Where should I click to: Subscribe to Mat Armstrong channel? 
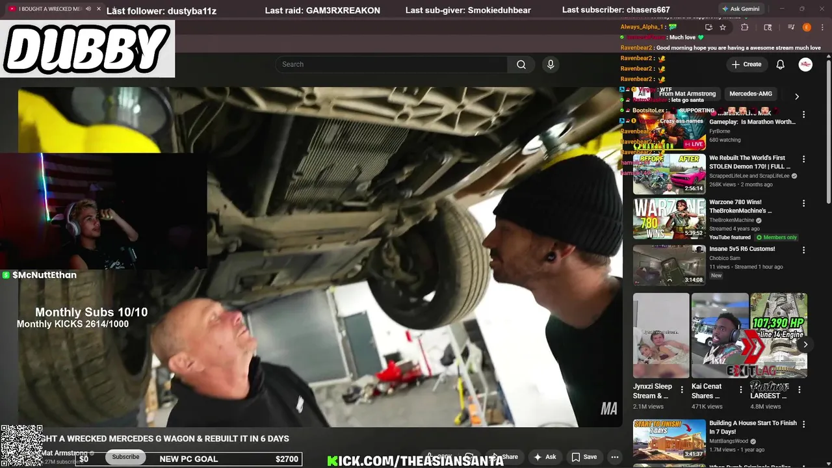(125, 457)
